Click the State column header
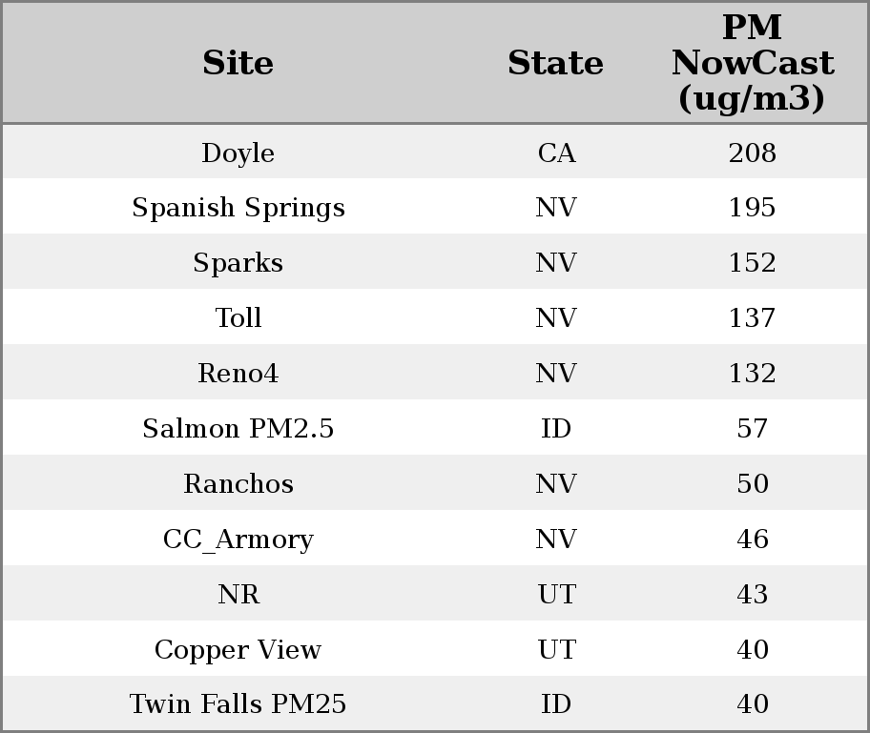 pos(555,64)
